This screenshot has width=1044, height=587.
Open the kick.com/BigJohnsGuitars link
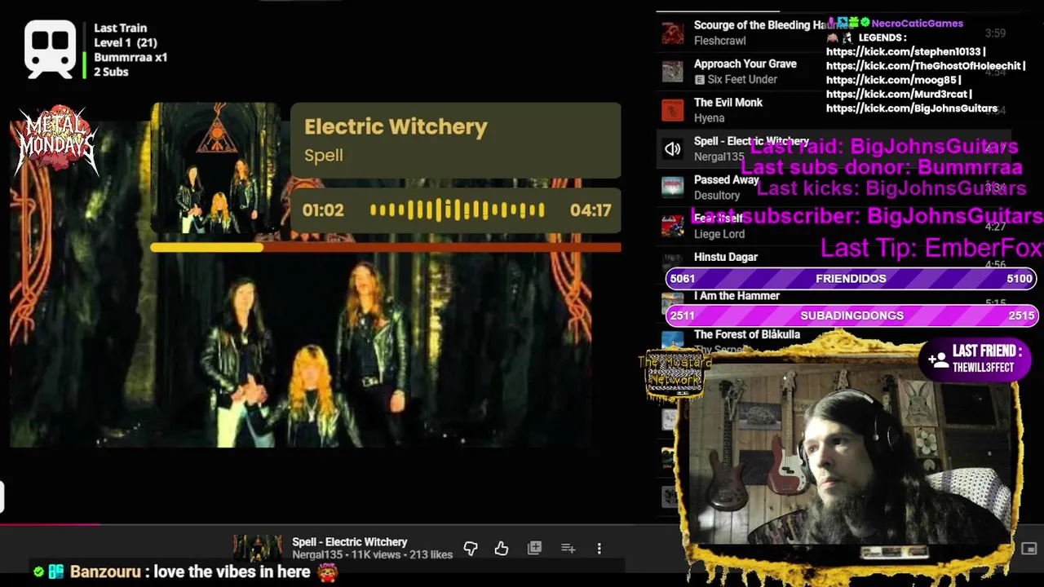click(912, 108)
